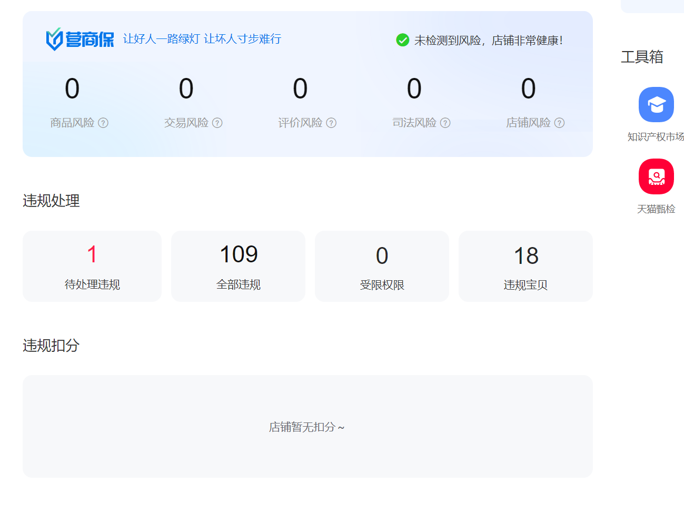The width and height of the screenshot is (684, 512).
Task: Open the 全部违规 card showing 109
Action: click(238, 266)
